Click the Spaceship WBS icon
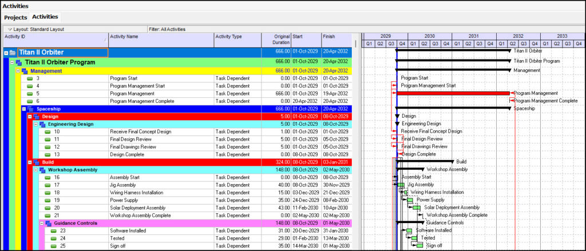586x251 pixels. click(30, 109)
